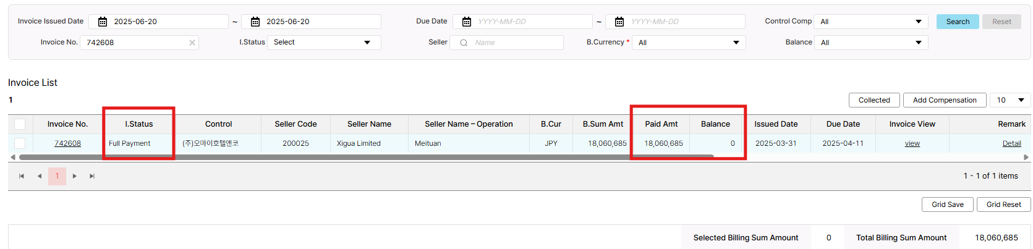Screen dimensions: 1033x249
Task: Sort by the Issued Date column header
Action: coord(776,124)
